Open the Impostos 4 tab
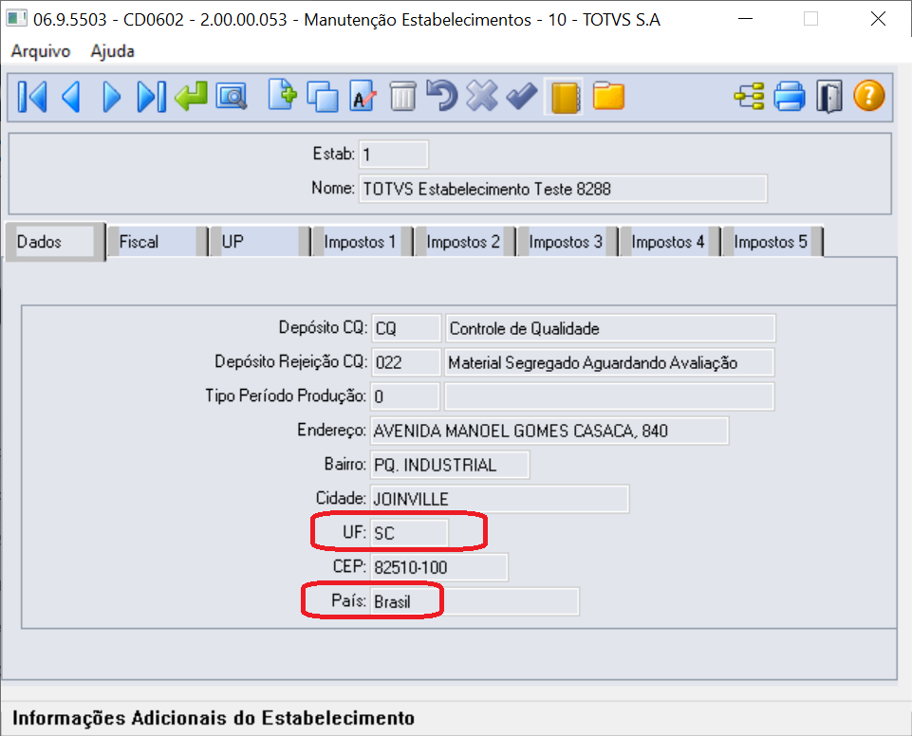Image resolution: width=912 pixels, height=736 pixels. 669,242
